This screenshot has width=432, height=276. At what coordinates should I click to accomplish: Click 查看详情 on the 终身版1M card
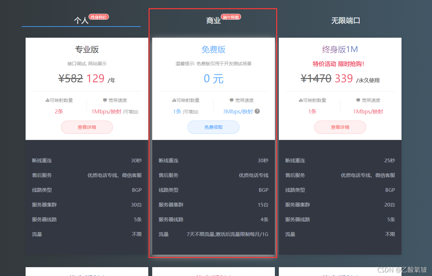(x=340, y=127)
